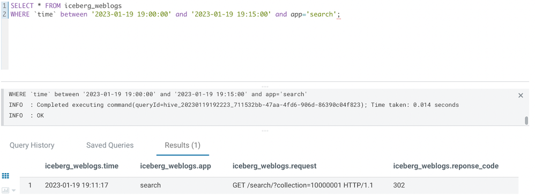535x195 pixels.
Task: Sort by iceberg_weblogs.request column header
Action: (274, 166)
